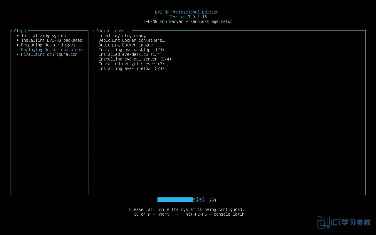The height and width of the screenshot is (235, 376).
Task: Click the 'Finalizing configuration' step
Action: click(x=49, y=54)
